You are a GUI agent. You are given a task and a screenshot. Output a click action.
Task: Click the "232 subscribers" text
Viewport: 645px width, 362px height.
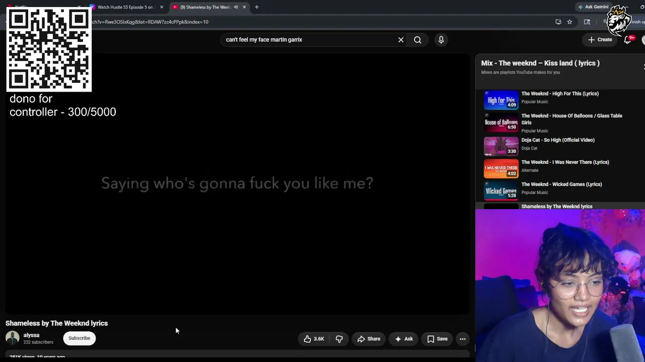(x=38, y=342)
